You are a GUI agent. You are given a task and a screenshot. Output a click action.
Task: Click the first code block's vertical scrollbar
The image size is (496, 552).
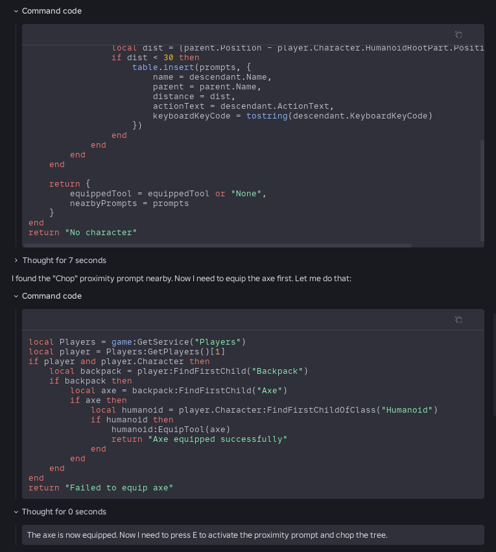click(482, 190)
